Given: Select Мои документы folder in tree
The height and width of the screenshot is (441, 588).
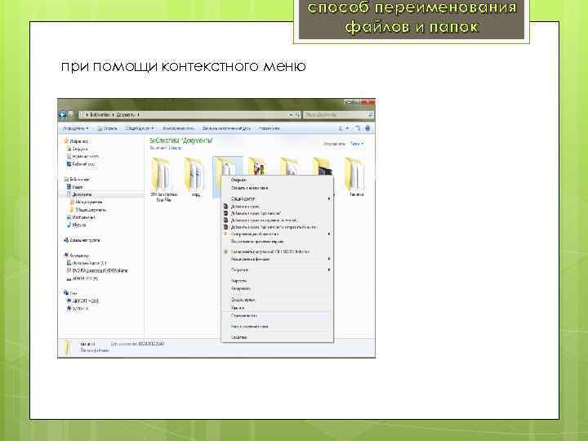Looking at the screenshot, I should 87,203.
